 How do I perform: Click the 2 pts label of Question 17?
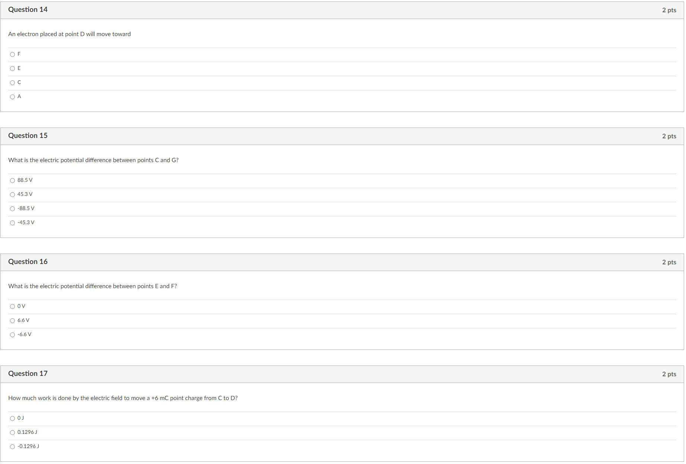coord(669,374)
